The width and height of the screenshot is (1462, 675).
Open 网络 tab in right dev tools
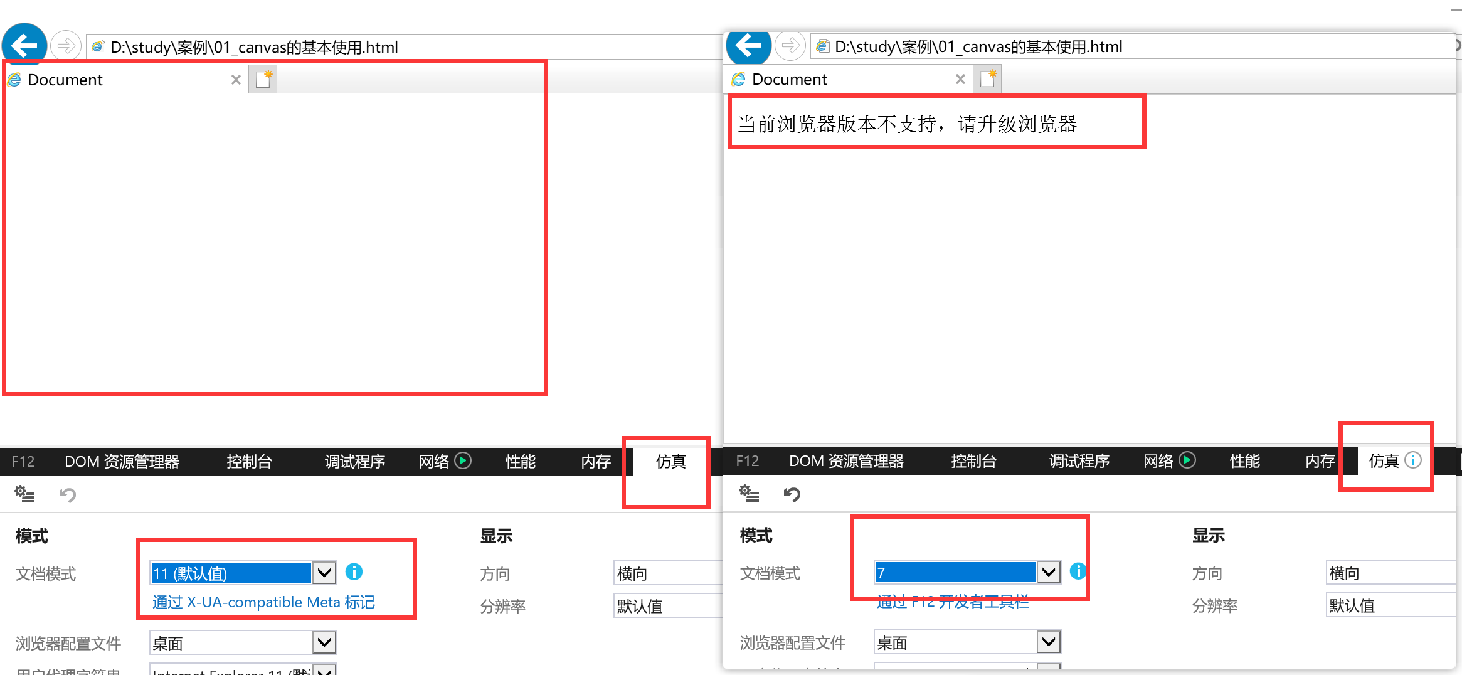tap(1169, 461)
